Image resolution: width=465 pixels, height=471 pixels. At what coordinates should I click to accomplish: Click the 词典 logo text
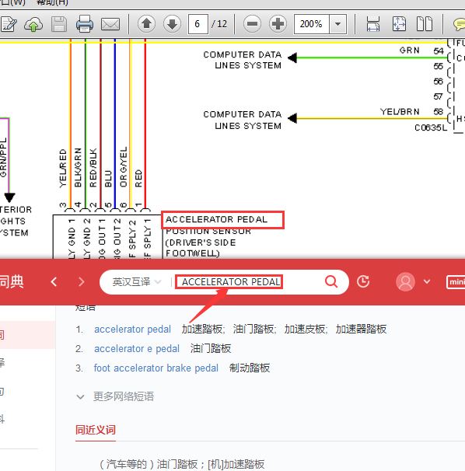[x=12, y=282]
